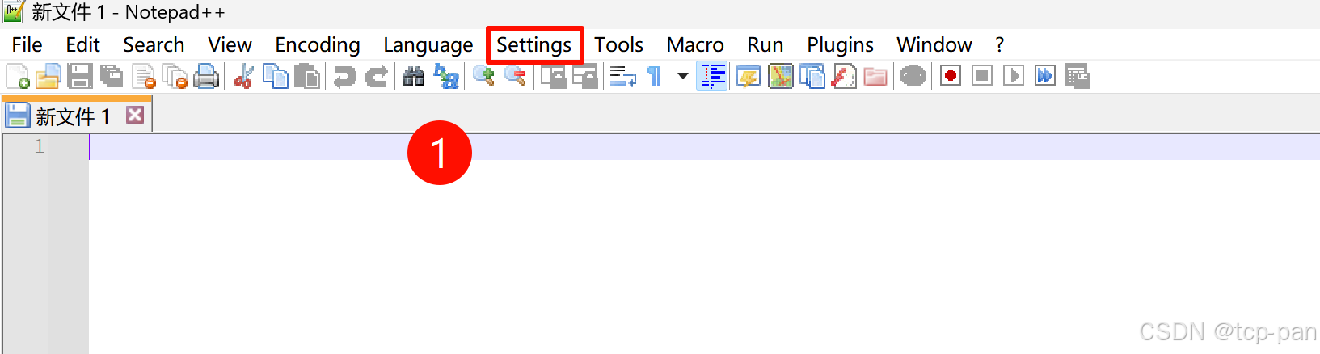Click the Notepad++ icon in title bar
The height and width of the screenshot is (354, 1320).
coord(14,12)
